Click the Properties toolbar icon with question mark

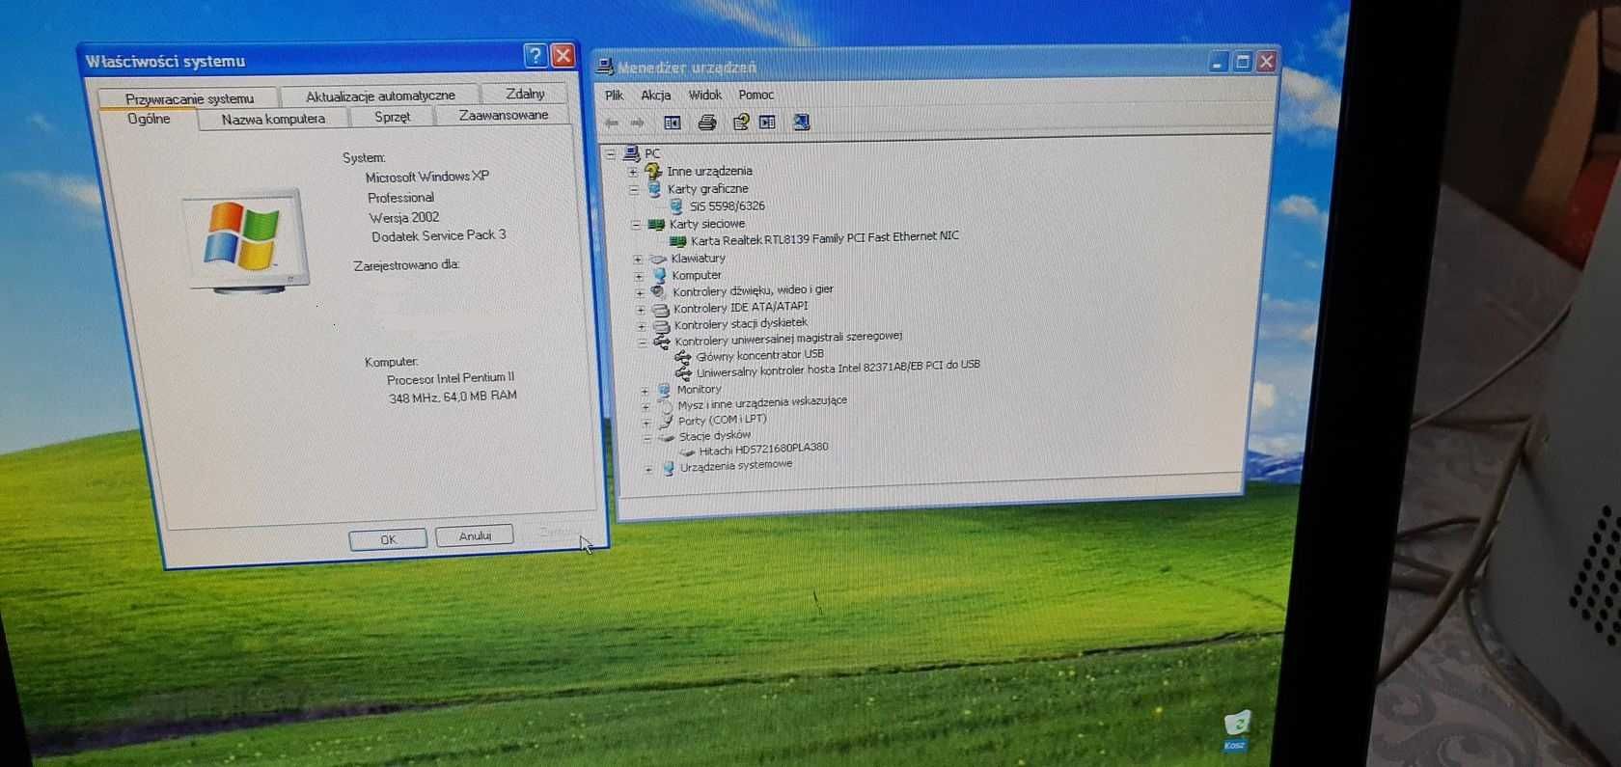[x=741, y=122]
